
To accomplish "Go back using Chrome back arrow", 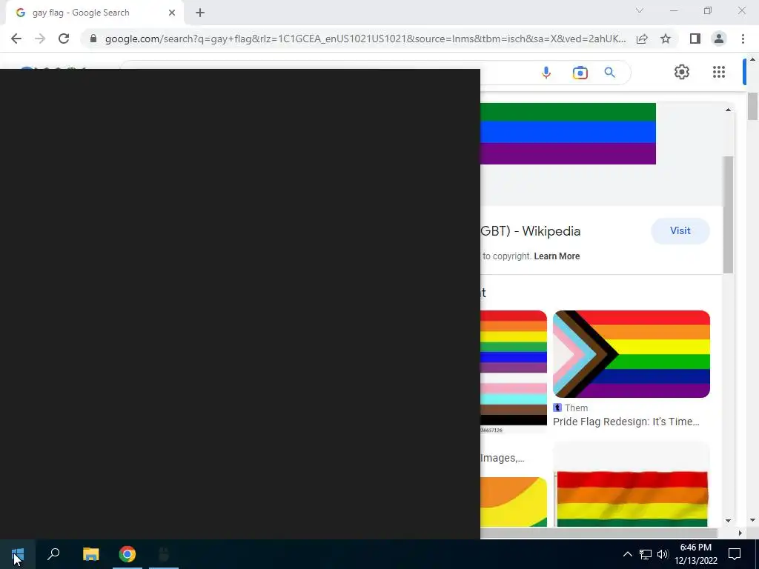I will click(16, 39).
